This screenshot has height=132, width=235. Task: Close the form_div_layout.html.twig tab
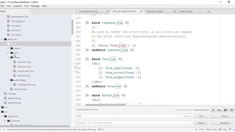click(141, 11)
